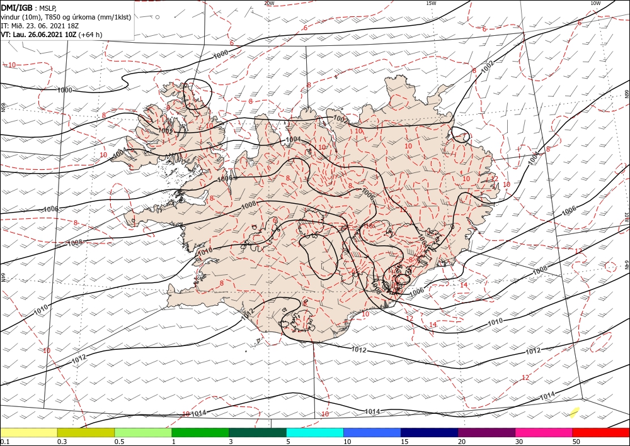This screenshot has width=630, height=446.
Task: Select the 'VT: Lau. 26.06.2021 10Z (+64 h)' line
Action: coord(52,35)
